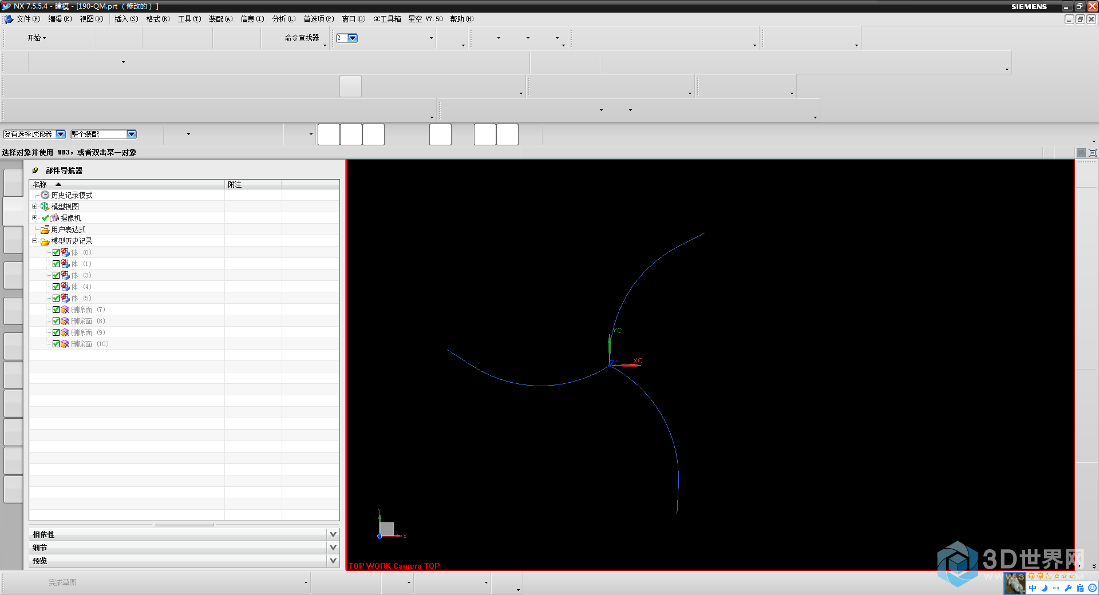Click the navigator horizontal scrollbar thumb

point(184,524)
